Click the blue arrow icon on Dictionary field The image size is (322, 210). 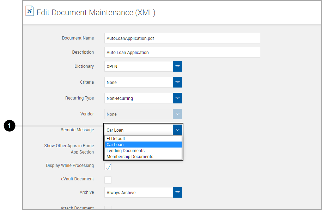(x=177, y=66)
